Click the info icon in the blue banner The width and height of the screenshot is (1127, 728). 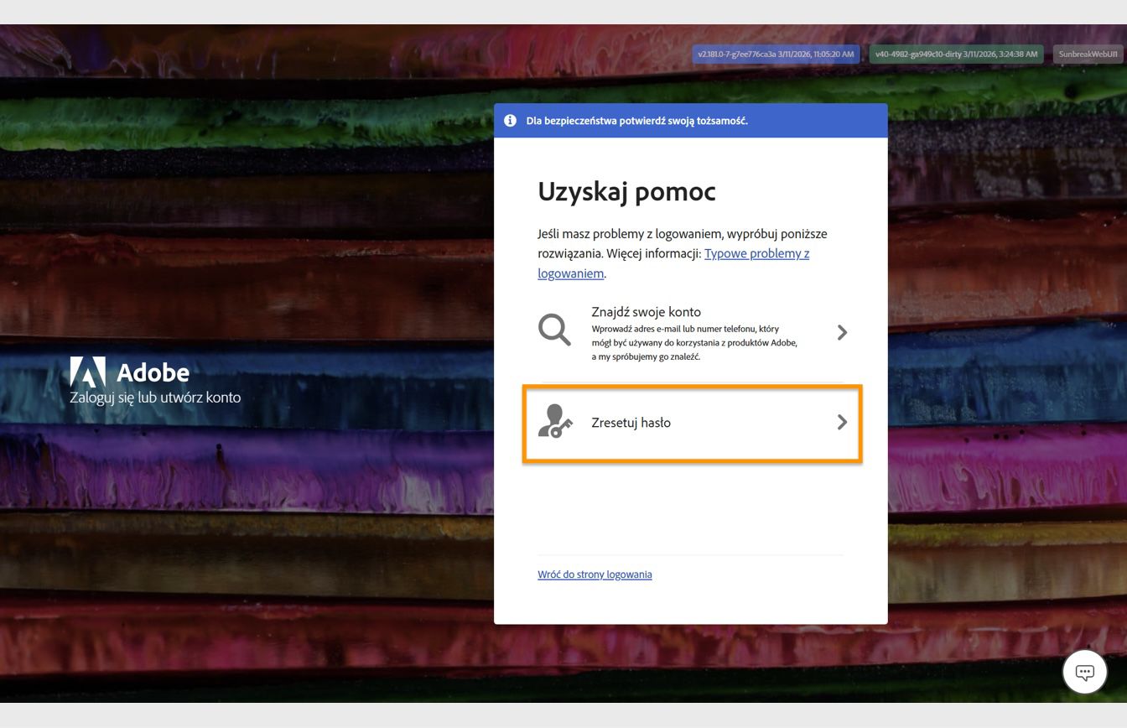509,120
